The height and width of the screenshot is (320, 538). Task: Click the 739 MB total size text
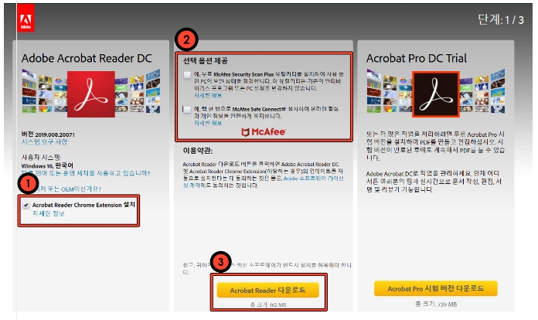436,304
